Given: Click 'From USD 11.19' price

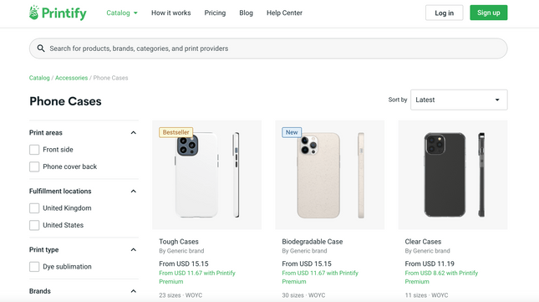Looking at the screenshot, I should [430, 264].
